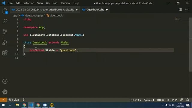The image size is (192, 108).
Task: Open remote window indicator in status bar
Action: point(3,100)
